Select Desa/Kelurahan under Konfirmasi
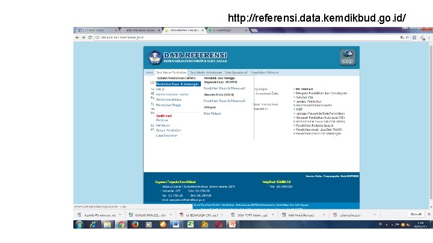The width and height of the screenshot is (433, 243). pos(167,136)
